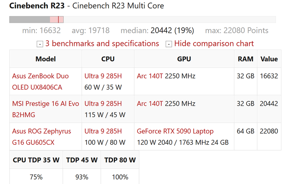This screenshot has width=287, height=184.
Task: Click the minus box beside Hide comparison chart
Action: click(169, 44)
